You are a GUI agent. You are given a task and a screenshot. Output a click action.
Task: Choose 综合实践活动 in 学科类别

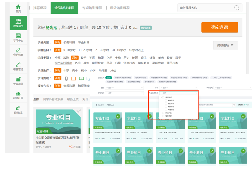(x=63, y=63)
